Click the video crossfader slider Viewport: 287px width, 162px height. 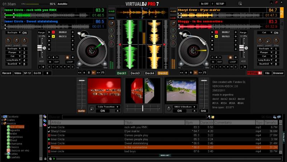pos(142,108)
